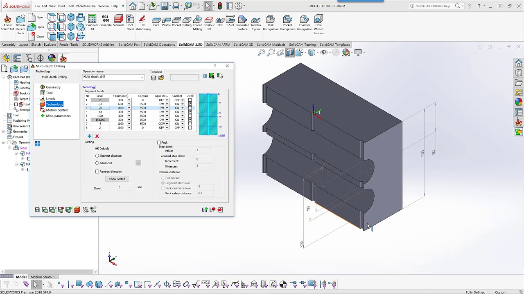Select the Default sorting radio button
Viewport: 524px width, 294px height.
click(x=97, y=148)
